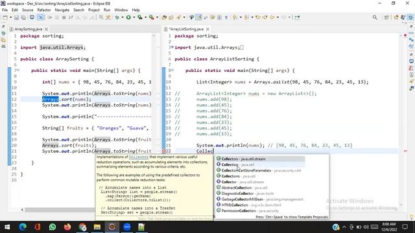The width and height of the screenshot is (415, 233).
Task: Close the ArraySorting.java tab
Action: pyautogui.click(x=46, y=29)
